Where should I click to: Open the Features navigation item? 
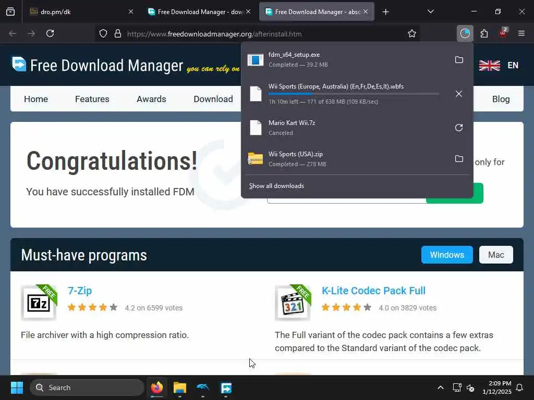pos(92,99)
